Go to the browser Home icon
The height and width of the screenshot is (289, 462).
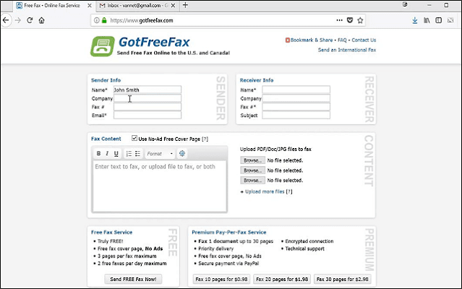coord(41,20)
